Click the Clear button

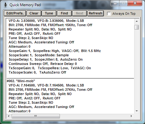(34, 13)
